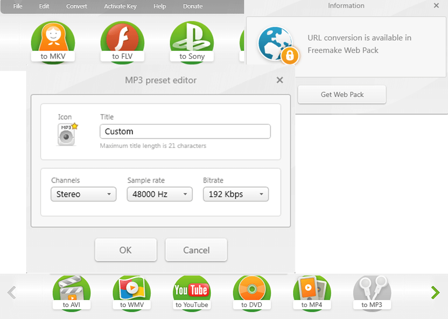Click the Get Web Pack button
The width and height of the screenshot is (448, 319).
pyautogui.click(x=342, y=94)
